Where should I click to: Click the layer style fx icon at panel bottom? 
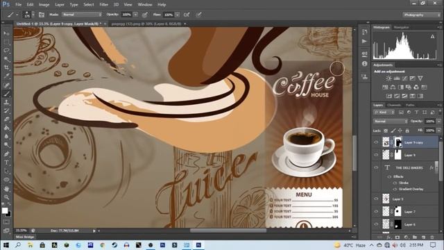tap(388, 237)
